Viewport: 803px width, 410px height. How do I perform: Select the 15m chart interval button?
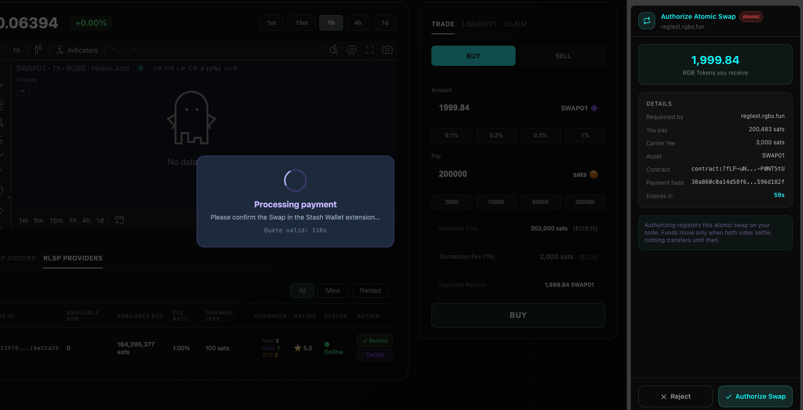302,23
